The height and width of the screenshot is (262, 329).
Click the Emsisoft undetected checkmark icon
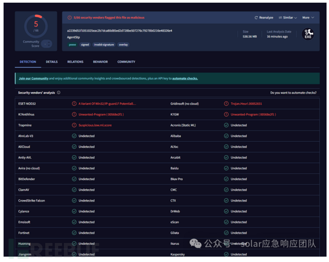point(74,222)
